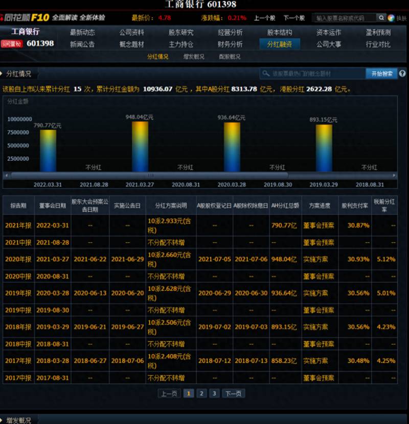The image size is (409, 424).
Task: Click the 893.15亿元 bar in chart
Action: tap(324, 148)
